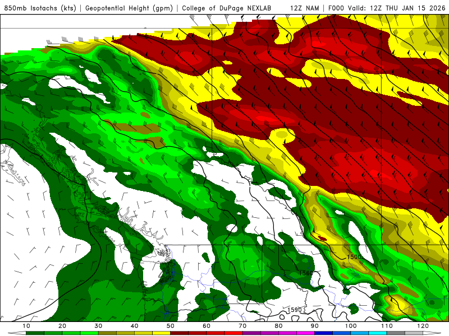Click the '12Z NAM' model run label
The width and height of the screenshot is (449, 336).
(305, 8)
